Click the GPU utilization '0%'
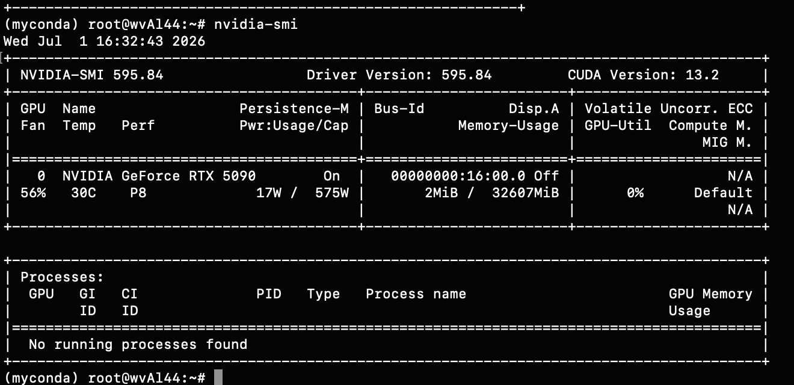 tap(635, 193)
